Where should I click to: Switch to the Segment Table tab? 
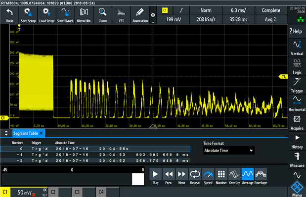pyautogui.click(x=25, y=133)
